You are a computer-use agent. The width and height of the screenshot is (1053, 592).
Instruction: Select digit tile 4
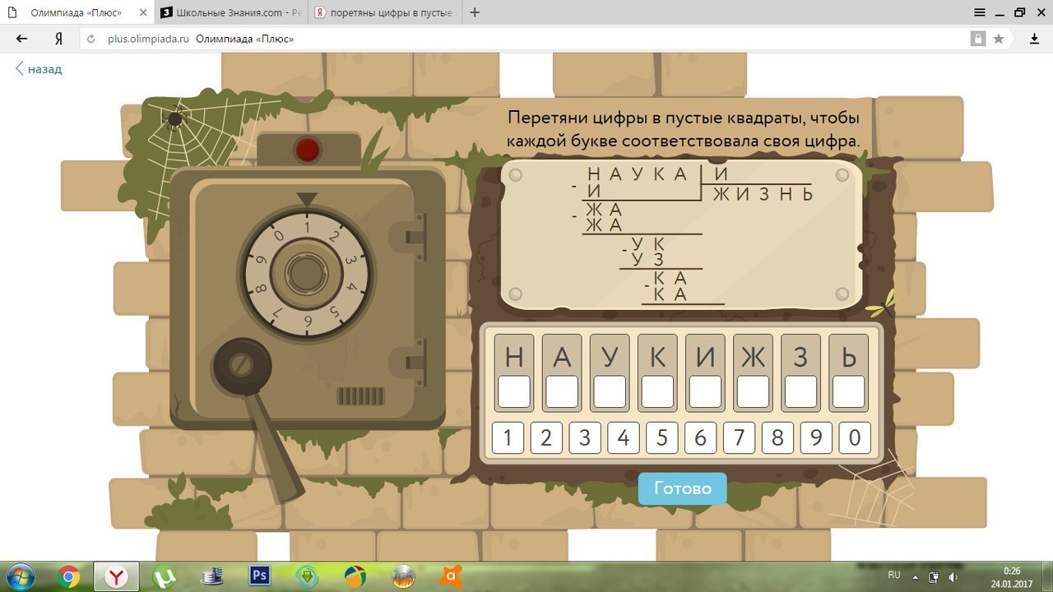click(624, 438)
